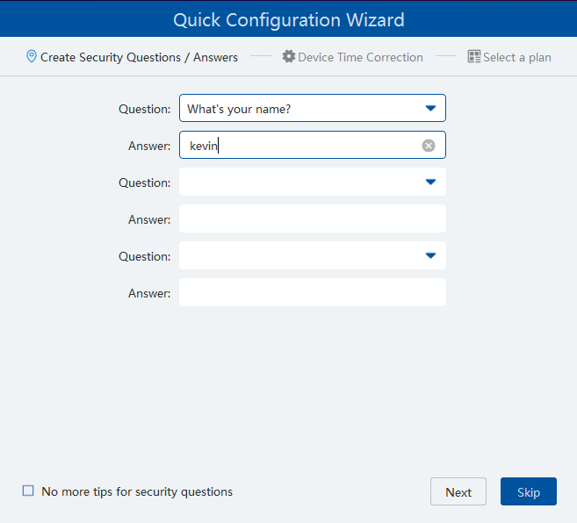Open the first Question combo box showing 'What's your name?'

pos(299,109)
